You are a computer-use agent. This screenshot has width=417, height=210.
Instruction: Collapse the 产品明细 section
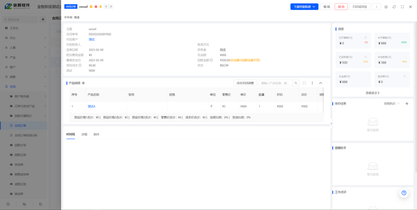pos(321,83)
